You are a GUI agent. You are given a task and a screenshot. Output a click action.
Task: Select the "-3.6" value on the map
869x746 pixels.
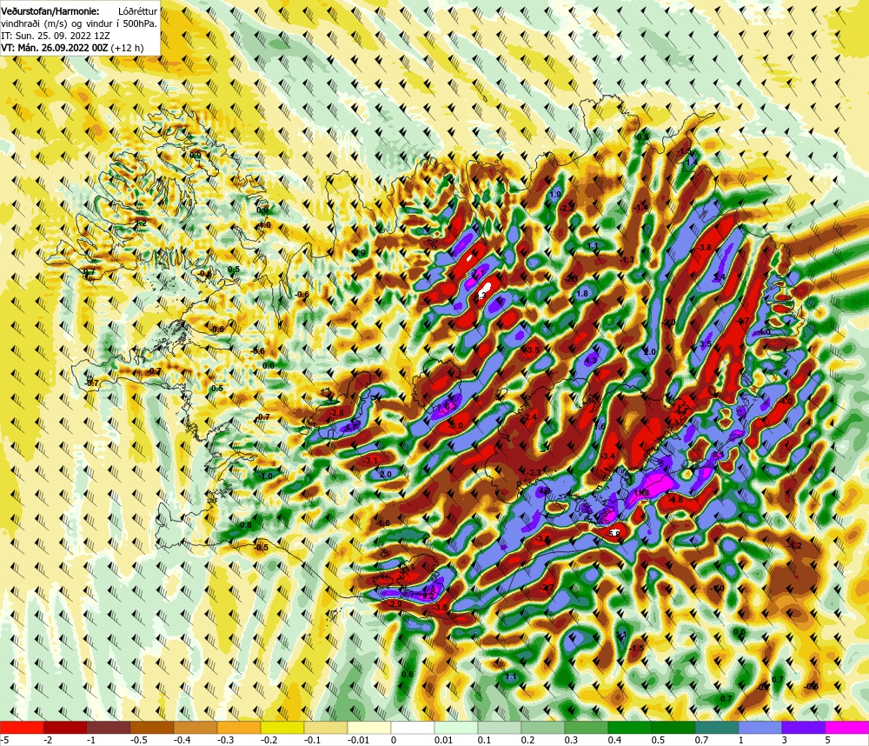pos(440,608)
